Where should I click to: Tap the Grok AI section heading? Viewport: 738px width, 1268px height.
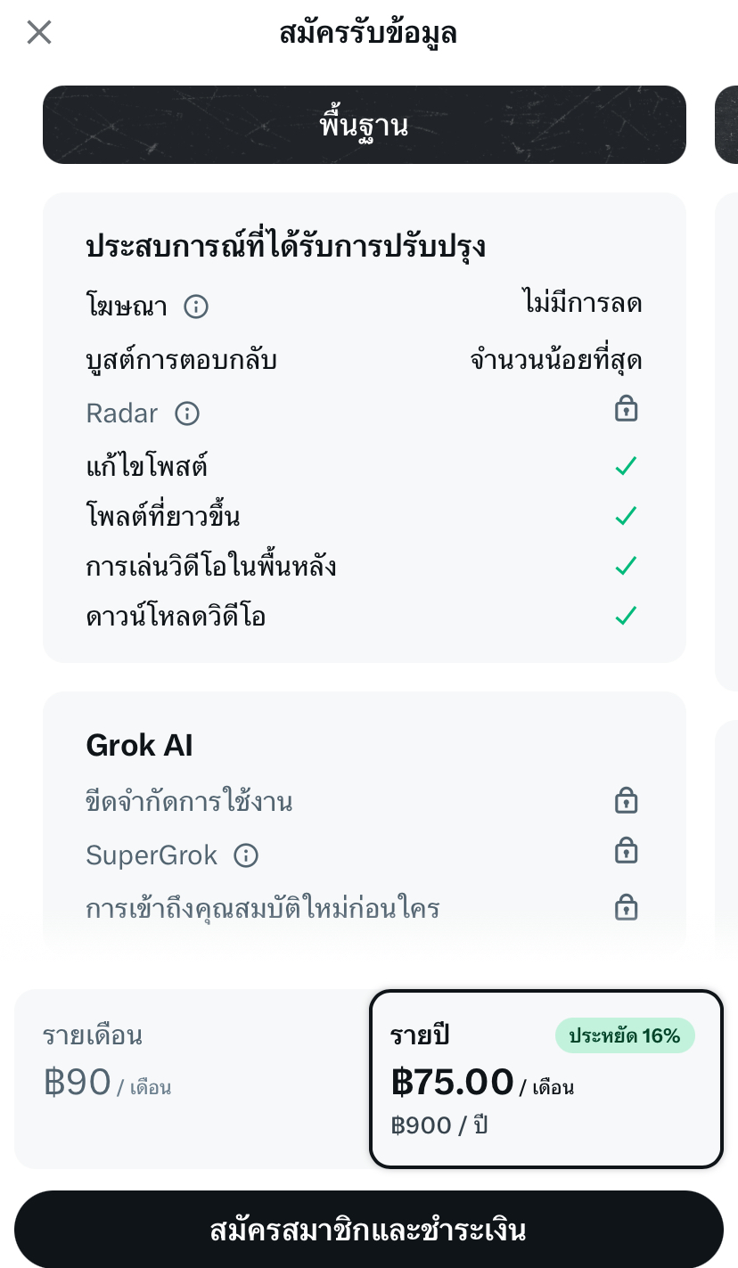click(x=140, y=745)
